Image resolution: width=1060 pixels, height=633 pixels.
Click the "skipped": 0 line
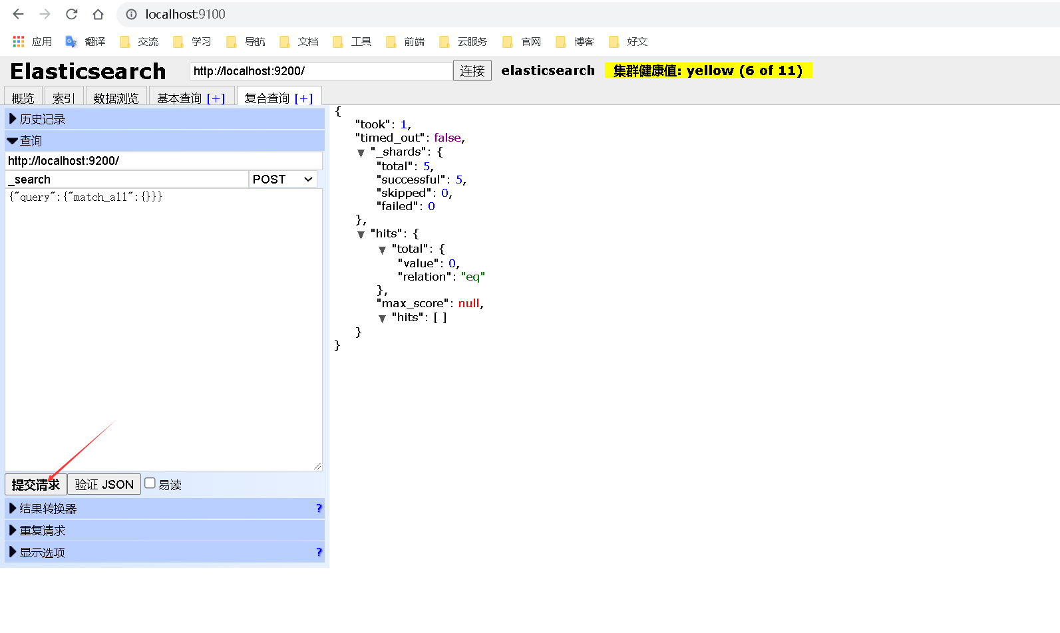(x=415, y=193)
